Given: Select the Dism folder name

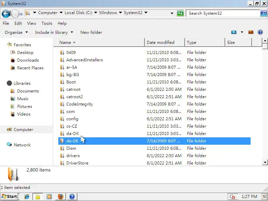Looking at the screenshot, I should pos(71,148).
